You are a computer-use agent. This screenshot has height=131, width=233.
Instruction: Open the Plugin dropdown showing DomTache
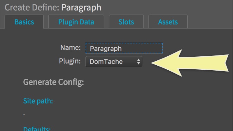[x=114, y=62]
